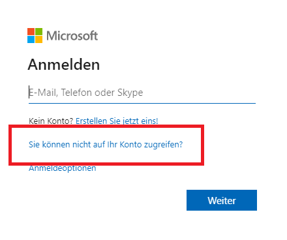
Task: Open the Anmeldeoptionen link
Action: pos(63,168)
